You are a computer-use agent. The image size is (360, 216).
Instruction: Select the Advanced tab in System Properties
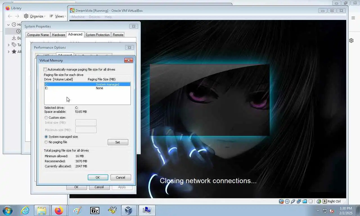click(x=75, y=34)
